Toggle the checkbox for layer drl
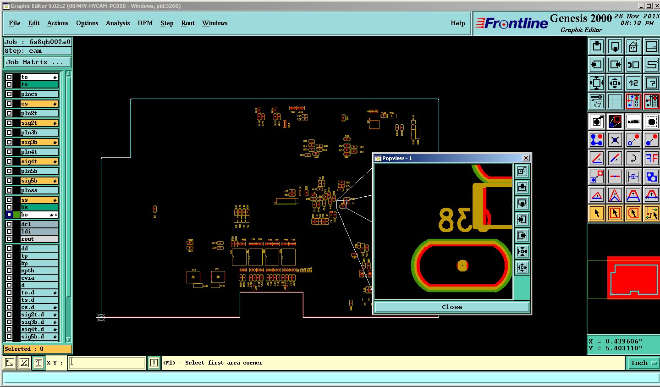The width and height of the screenshot is (660, 387). point(9,224)
